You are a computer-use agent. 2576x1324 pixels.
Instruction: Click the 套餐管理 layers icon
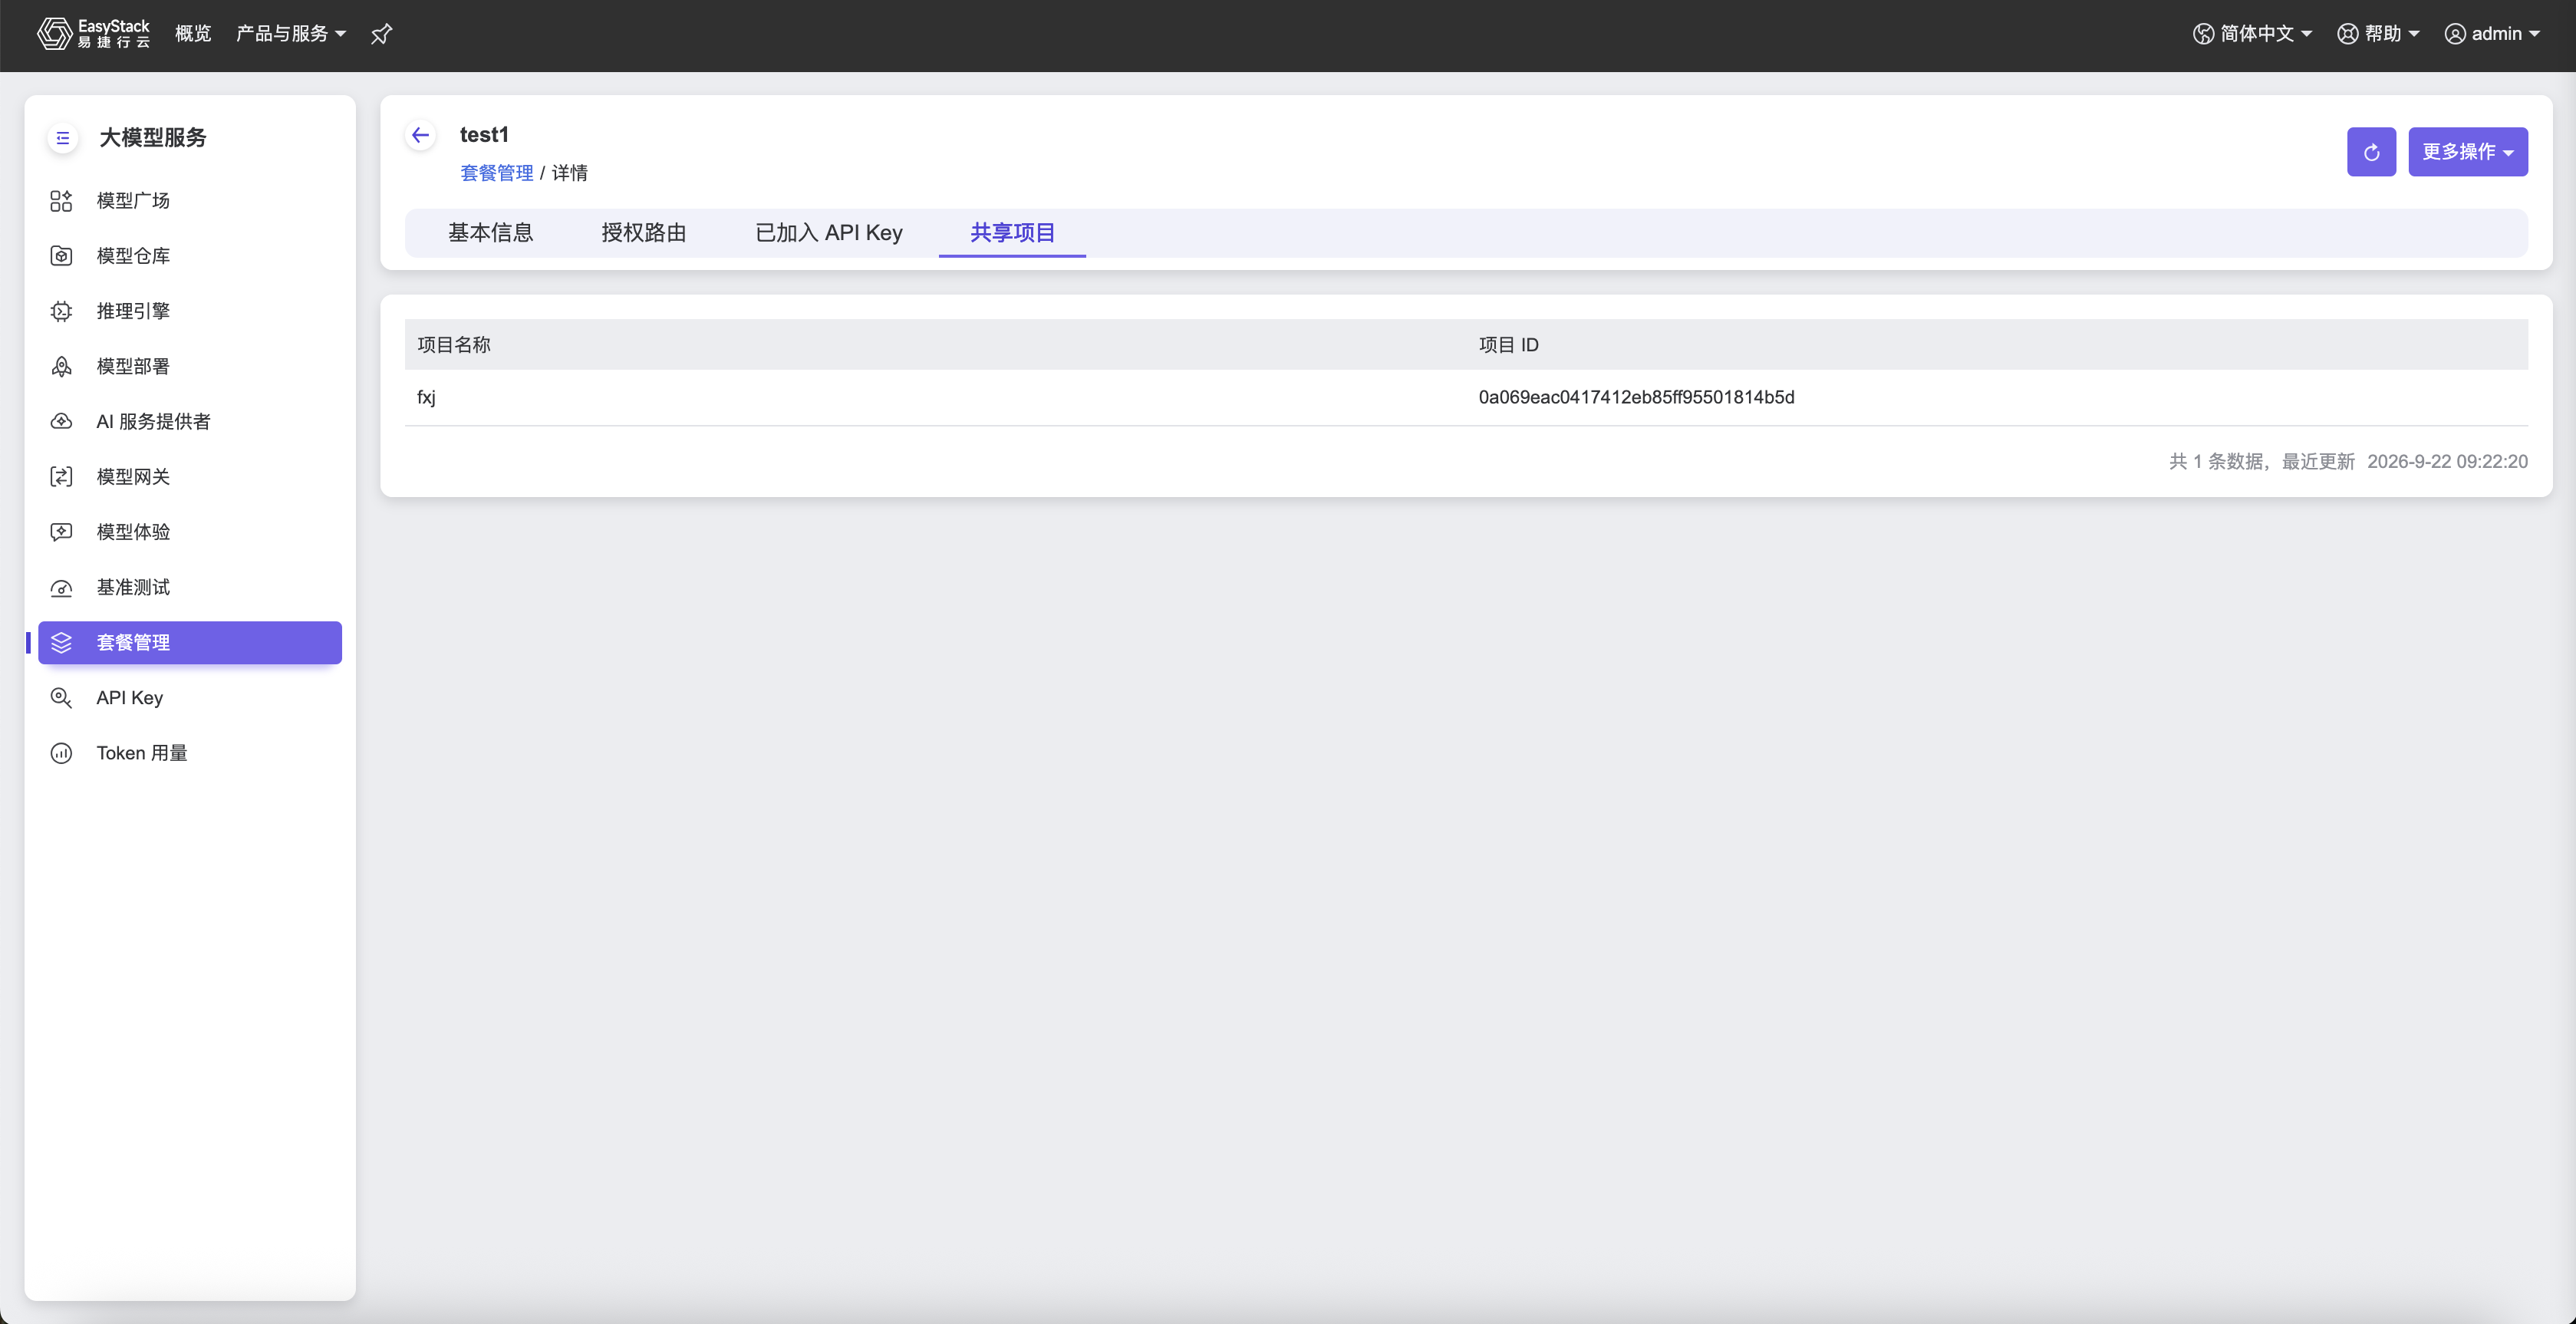pos(61,642)
